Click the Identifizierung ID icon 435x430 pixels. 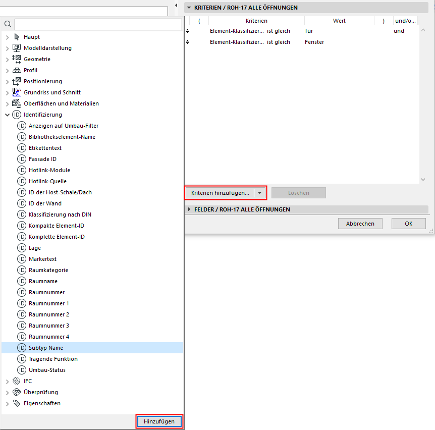[x=17, y=115]
